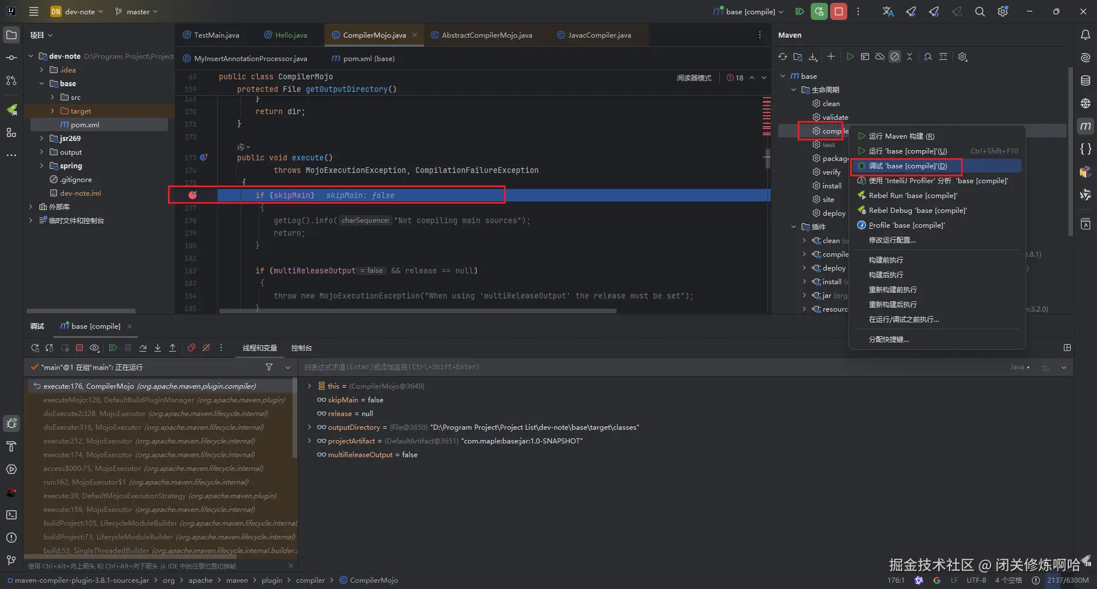Click the Resume Program icon in debug toolbar
1097x589 pixels.
[113, 348]
